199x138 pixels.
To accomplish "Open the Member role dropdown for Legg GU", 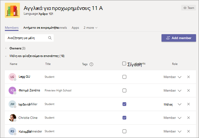I will point(173,77).
